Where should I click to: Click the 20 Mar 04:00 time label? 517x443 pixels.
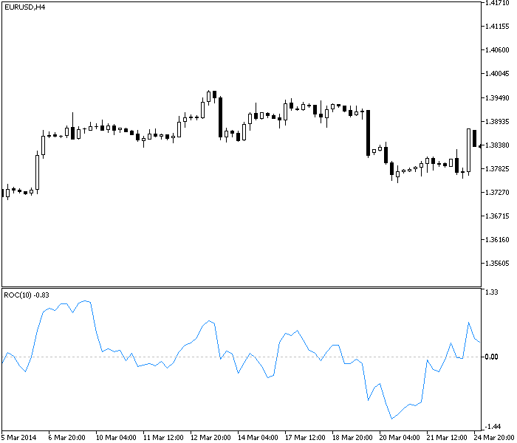click(x=399, y=437)
